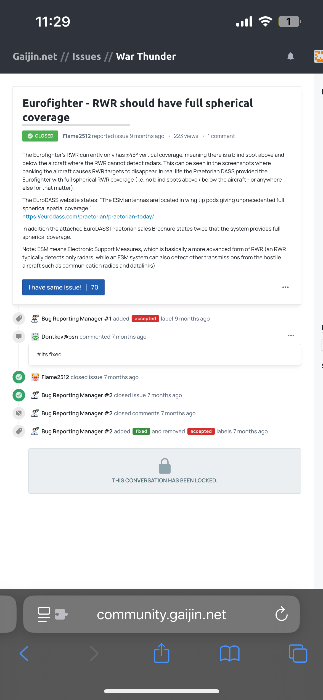The width and height of the screenshot is (323, 700).
Task: Open Dontkev@psn user profile
Action: pyautogui.click(x=60, y=337)
